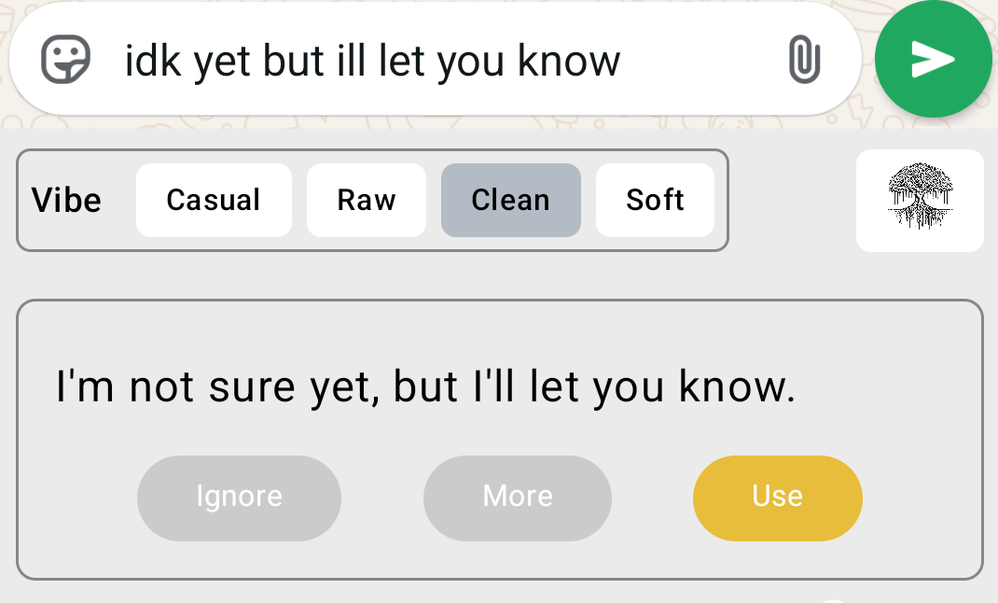The height and width of the screenshot is (603, 998).
Task: Choose the Soft vibe
Action: (655, 200)
